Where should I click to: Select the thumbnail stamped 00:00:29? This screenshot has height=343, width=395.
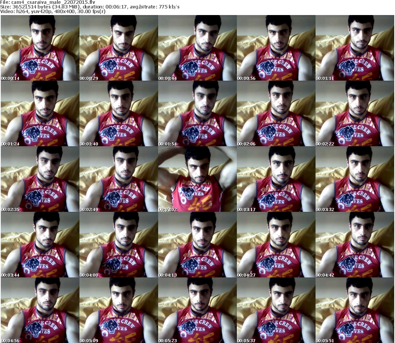click(119, 48)
